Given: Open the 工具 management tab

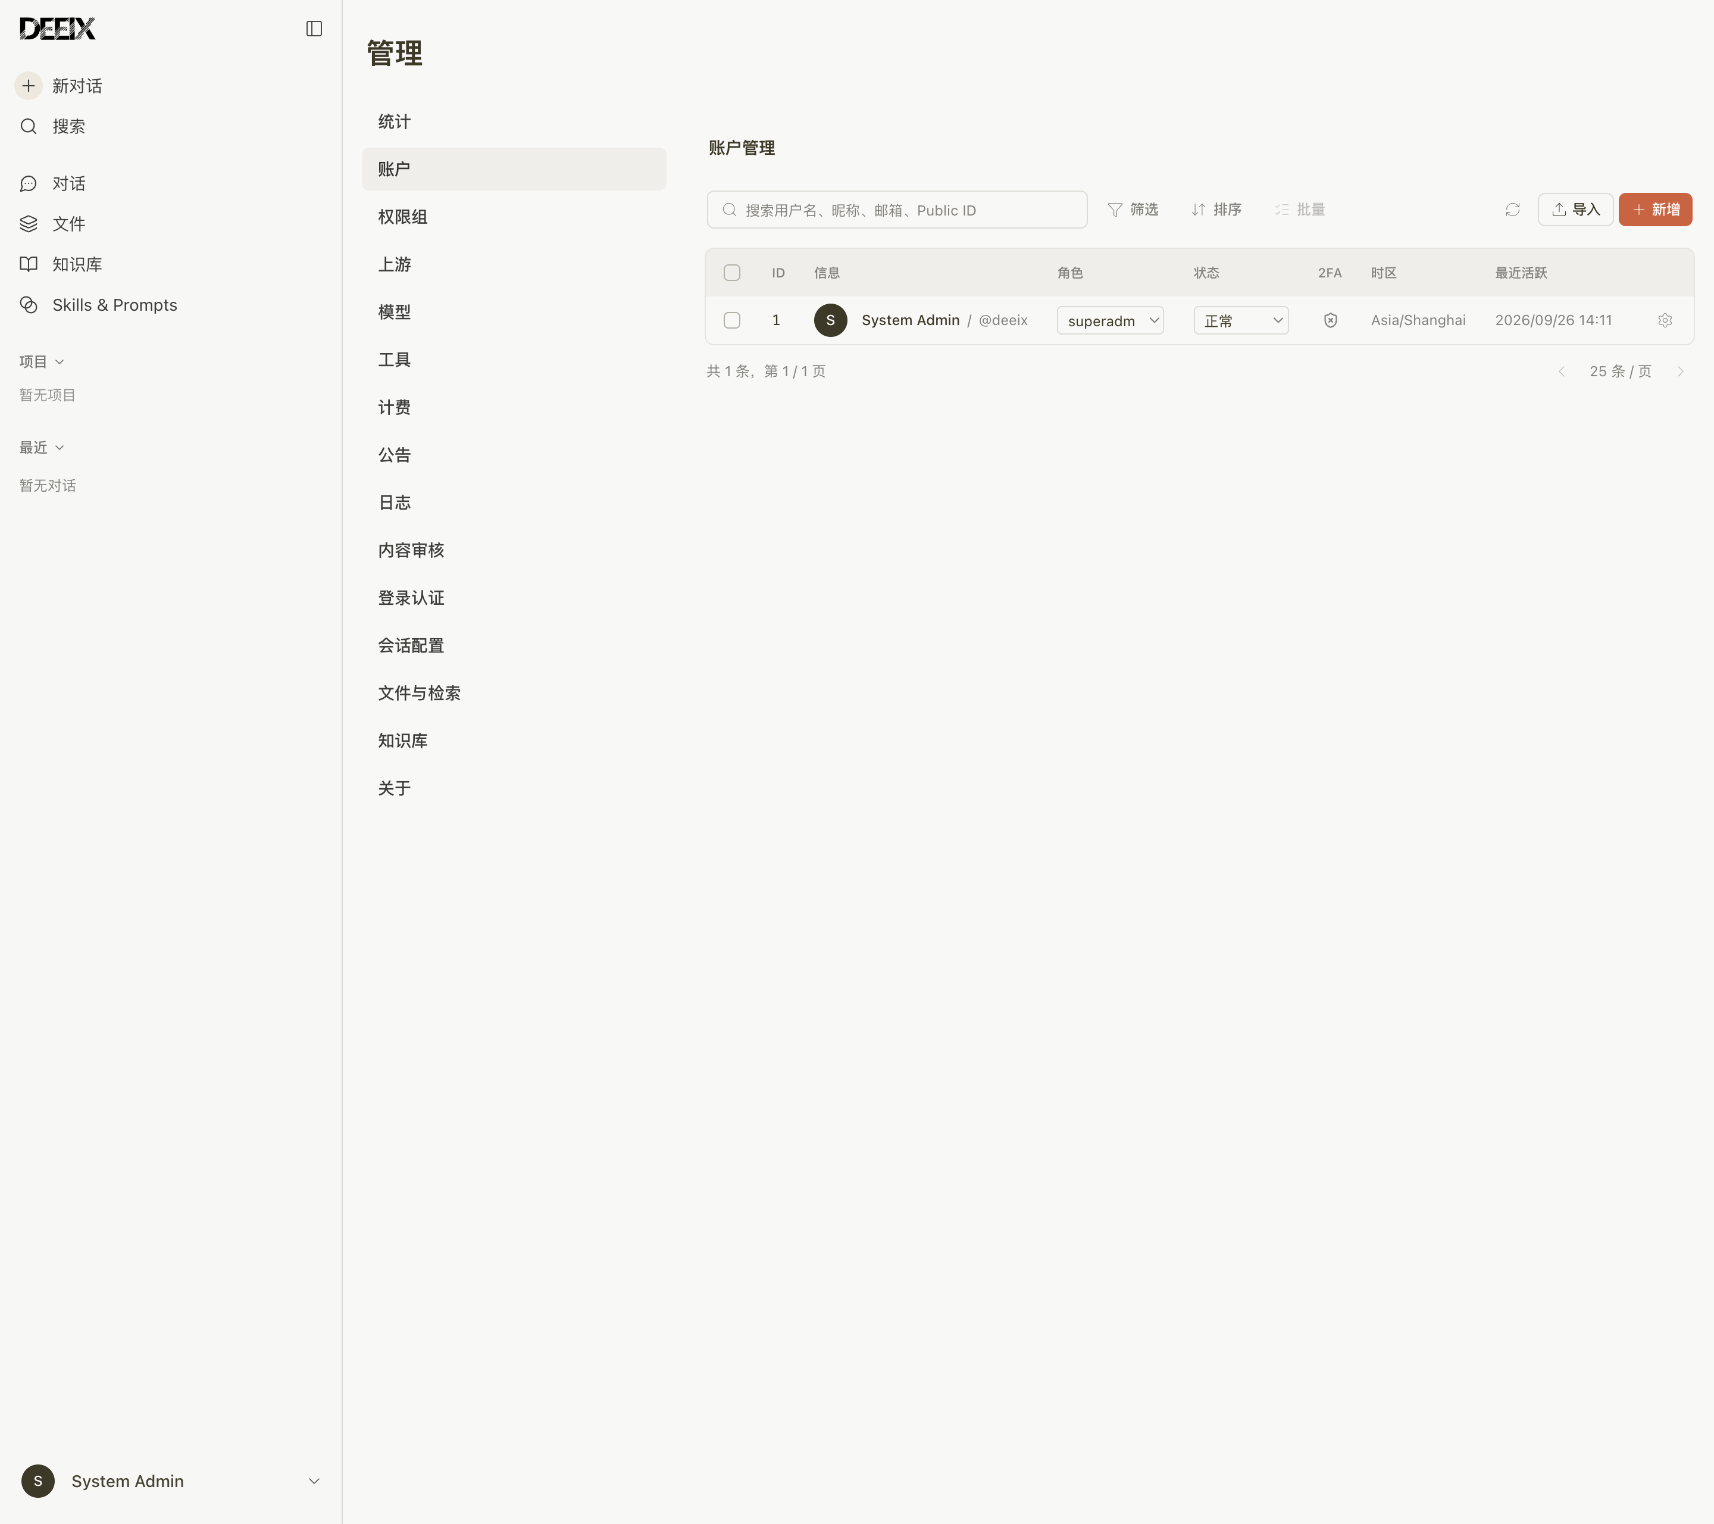Looking at the screenshot, I should [513, 360].
